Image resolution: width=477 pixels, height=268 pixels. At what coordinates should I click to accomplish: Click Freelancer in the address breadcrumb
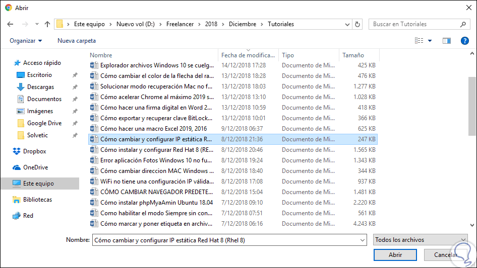pyautogui.click(x=180, y=24)
